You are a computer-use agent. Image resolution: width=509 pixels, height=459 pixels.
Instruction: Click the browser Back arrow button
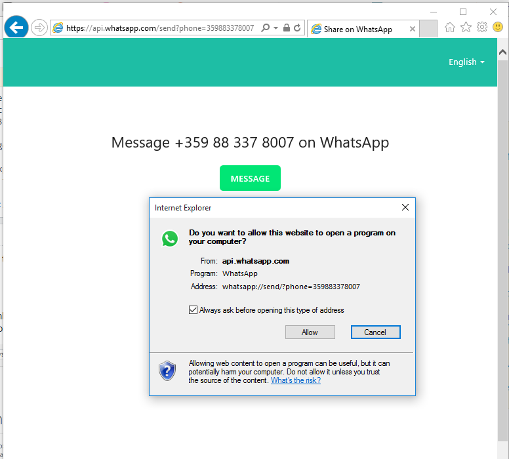click(x=16, y=28)
